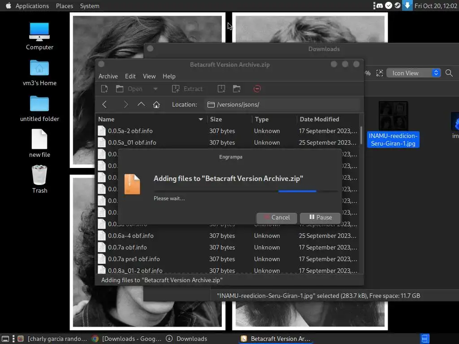Open the recent archives dropdown arrow
The width and height of the screenshot is (459, 344).
point(156,89)
